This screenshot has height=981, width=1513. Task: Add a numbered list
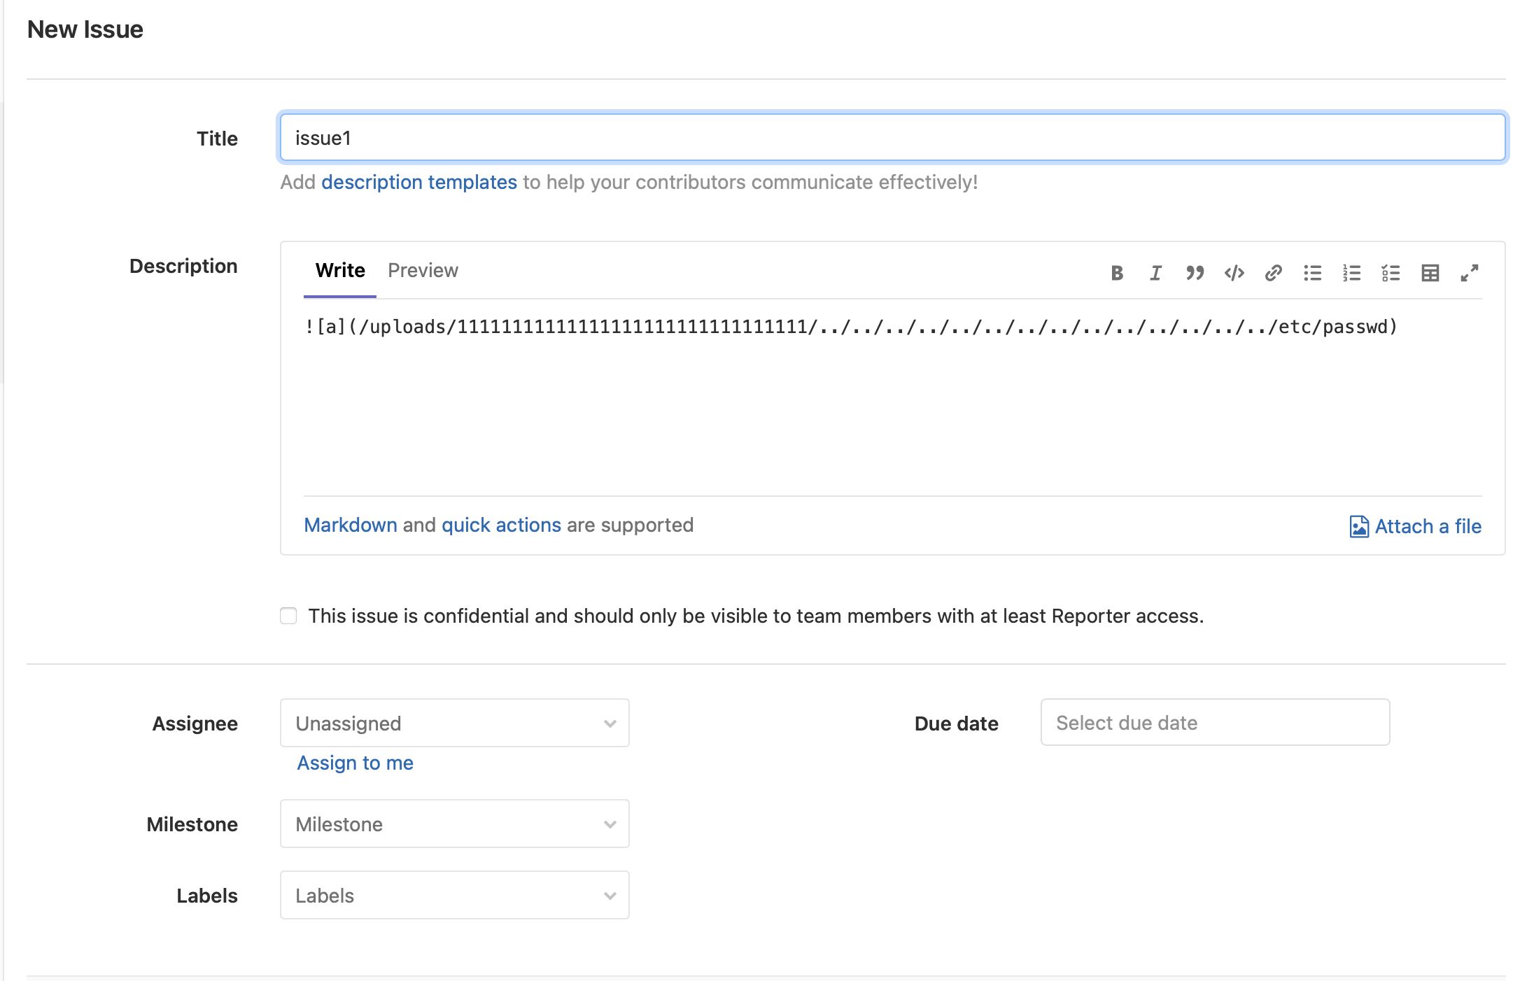[x=1351, y=273]
